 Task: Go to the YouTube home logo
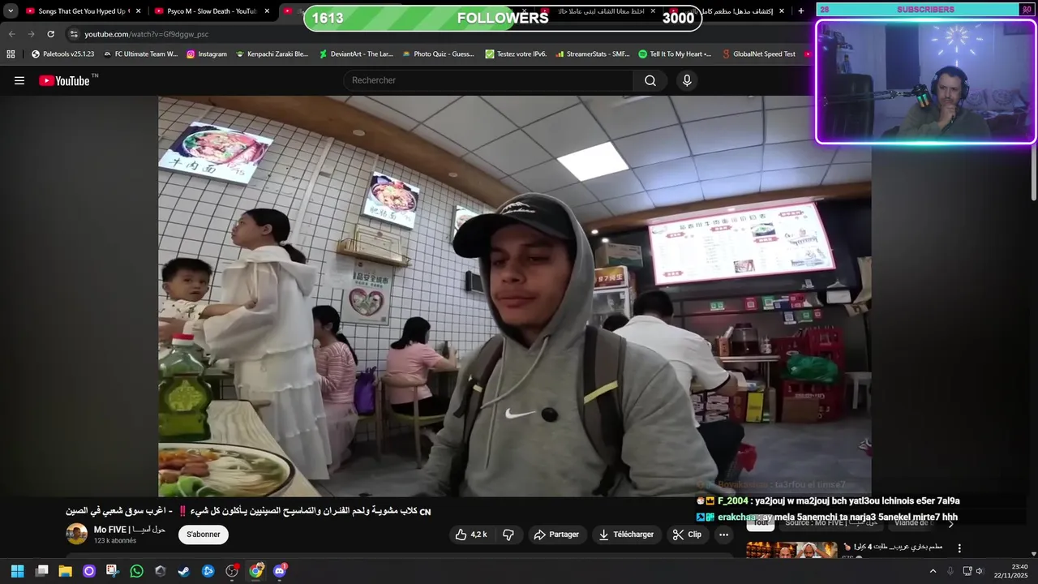coord(64,80)
